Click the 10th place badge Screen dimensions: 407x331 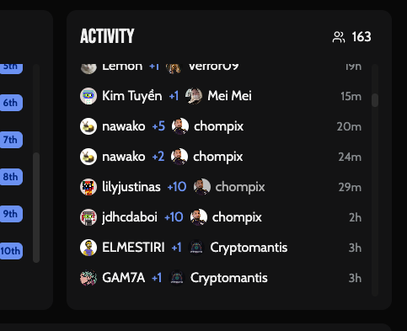click(x=11, y=251)
